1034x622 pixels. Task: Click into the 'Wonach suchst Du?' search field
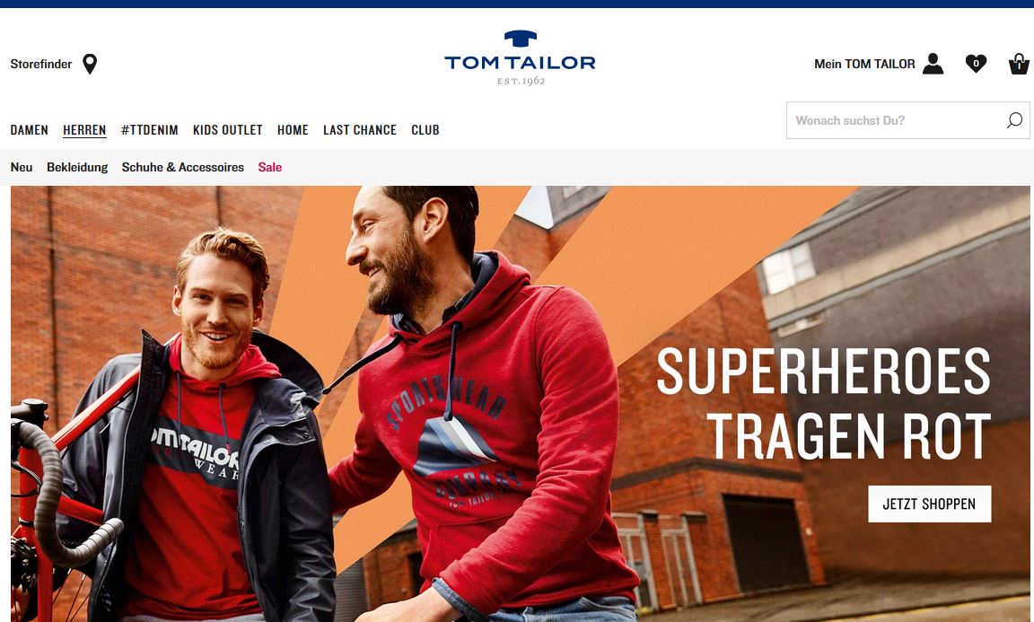(x=907, y=120)
